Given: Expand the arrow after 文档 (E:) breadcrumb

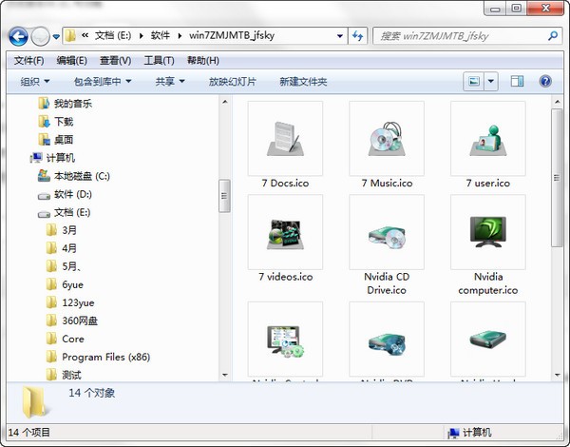Looking at the screenshot, I should click(142, 36).
